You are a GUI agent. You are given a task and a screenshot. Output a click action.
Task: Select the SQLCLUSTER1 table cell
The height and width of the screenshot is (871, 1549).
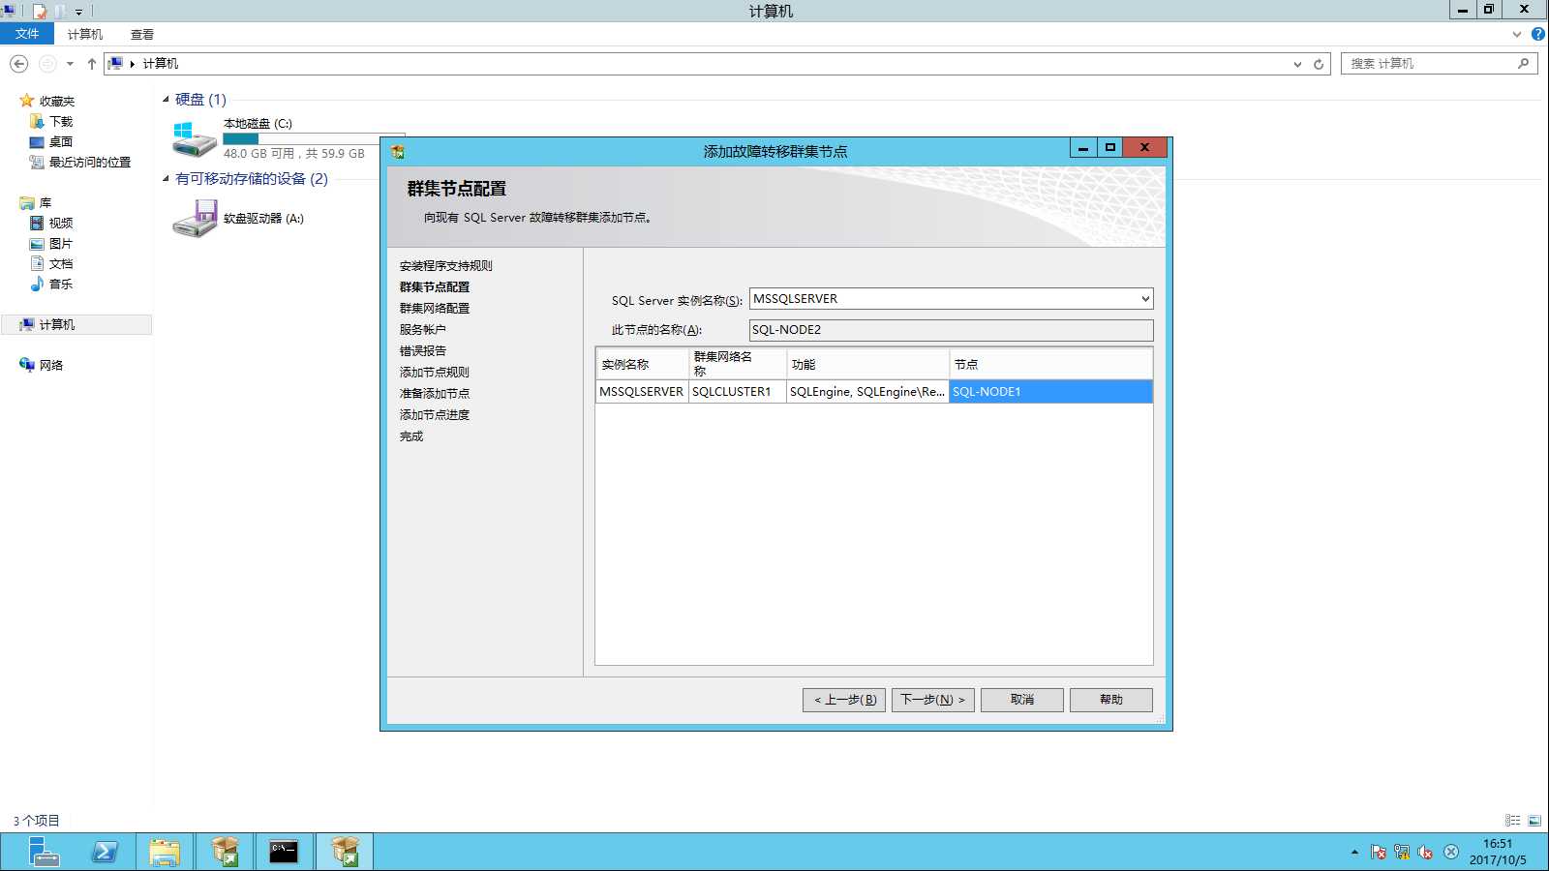point(737,392)
